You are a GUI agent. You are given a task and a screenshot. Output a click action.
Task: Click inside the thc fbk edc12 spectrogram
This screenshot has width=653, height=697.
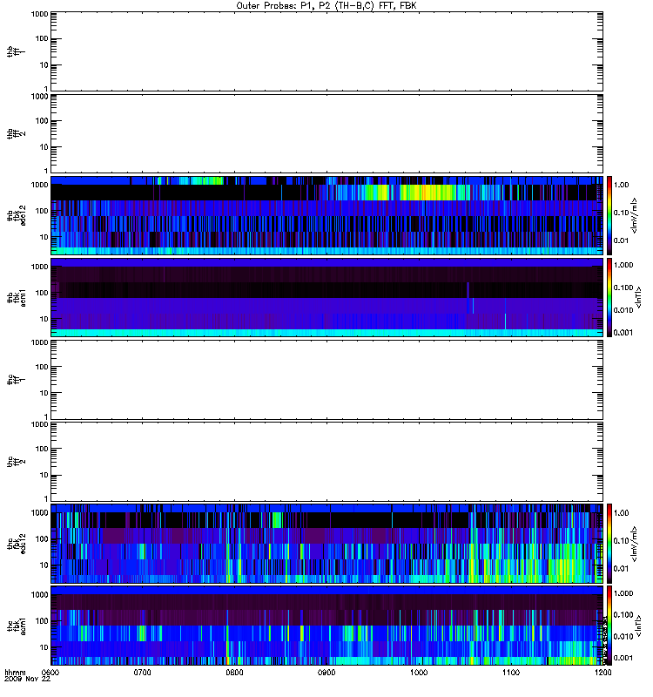(x=327, y=544)
